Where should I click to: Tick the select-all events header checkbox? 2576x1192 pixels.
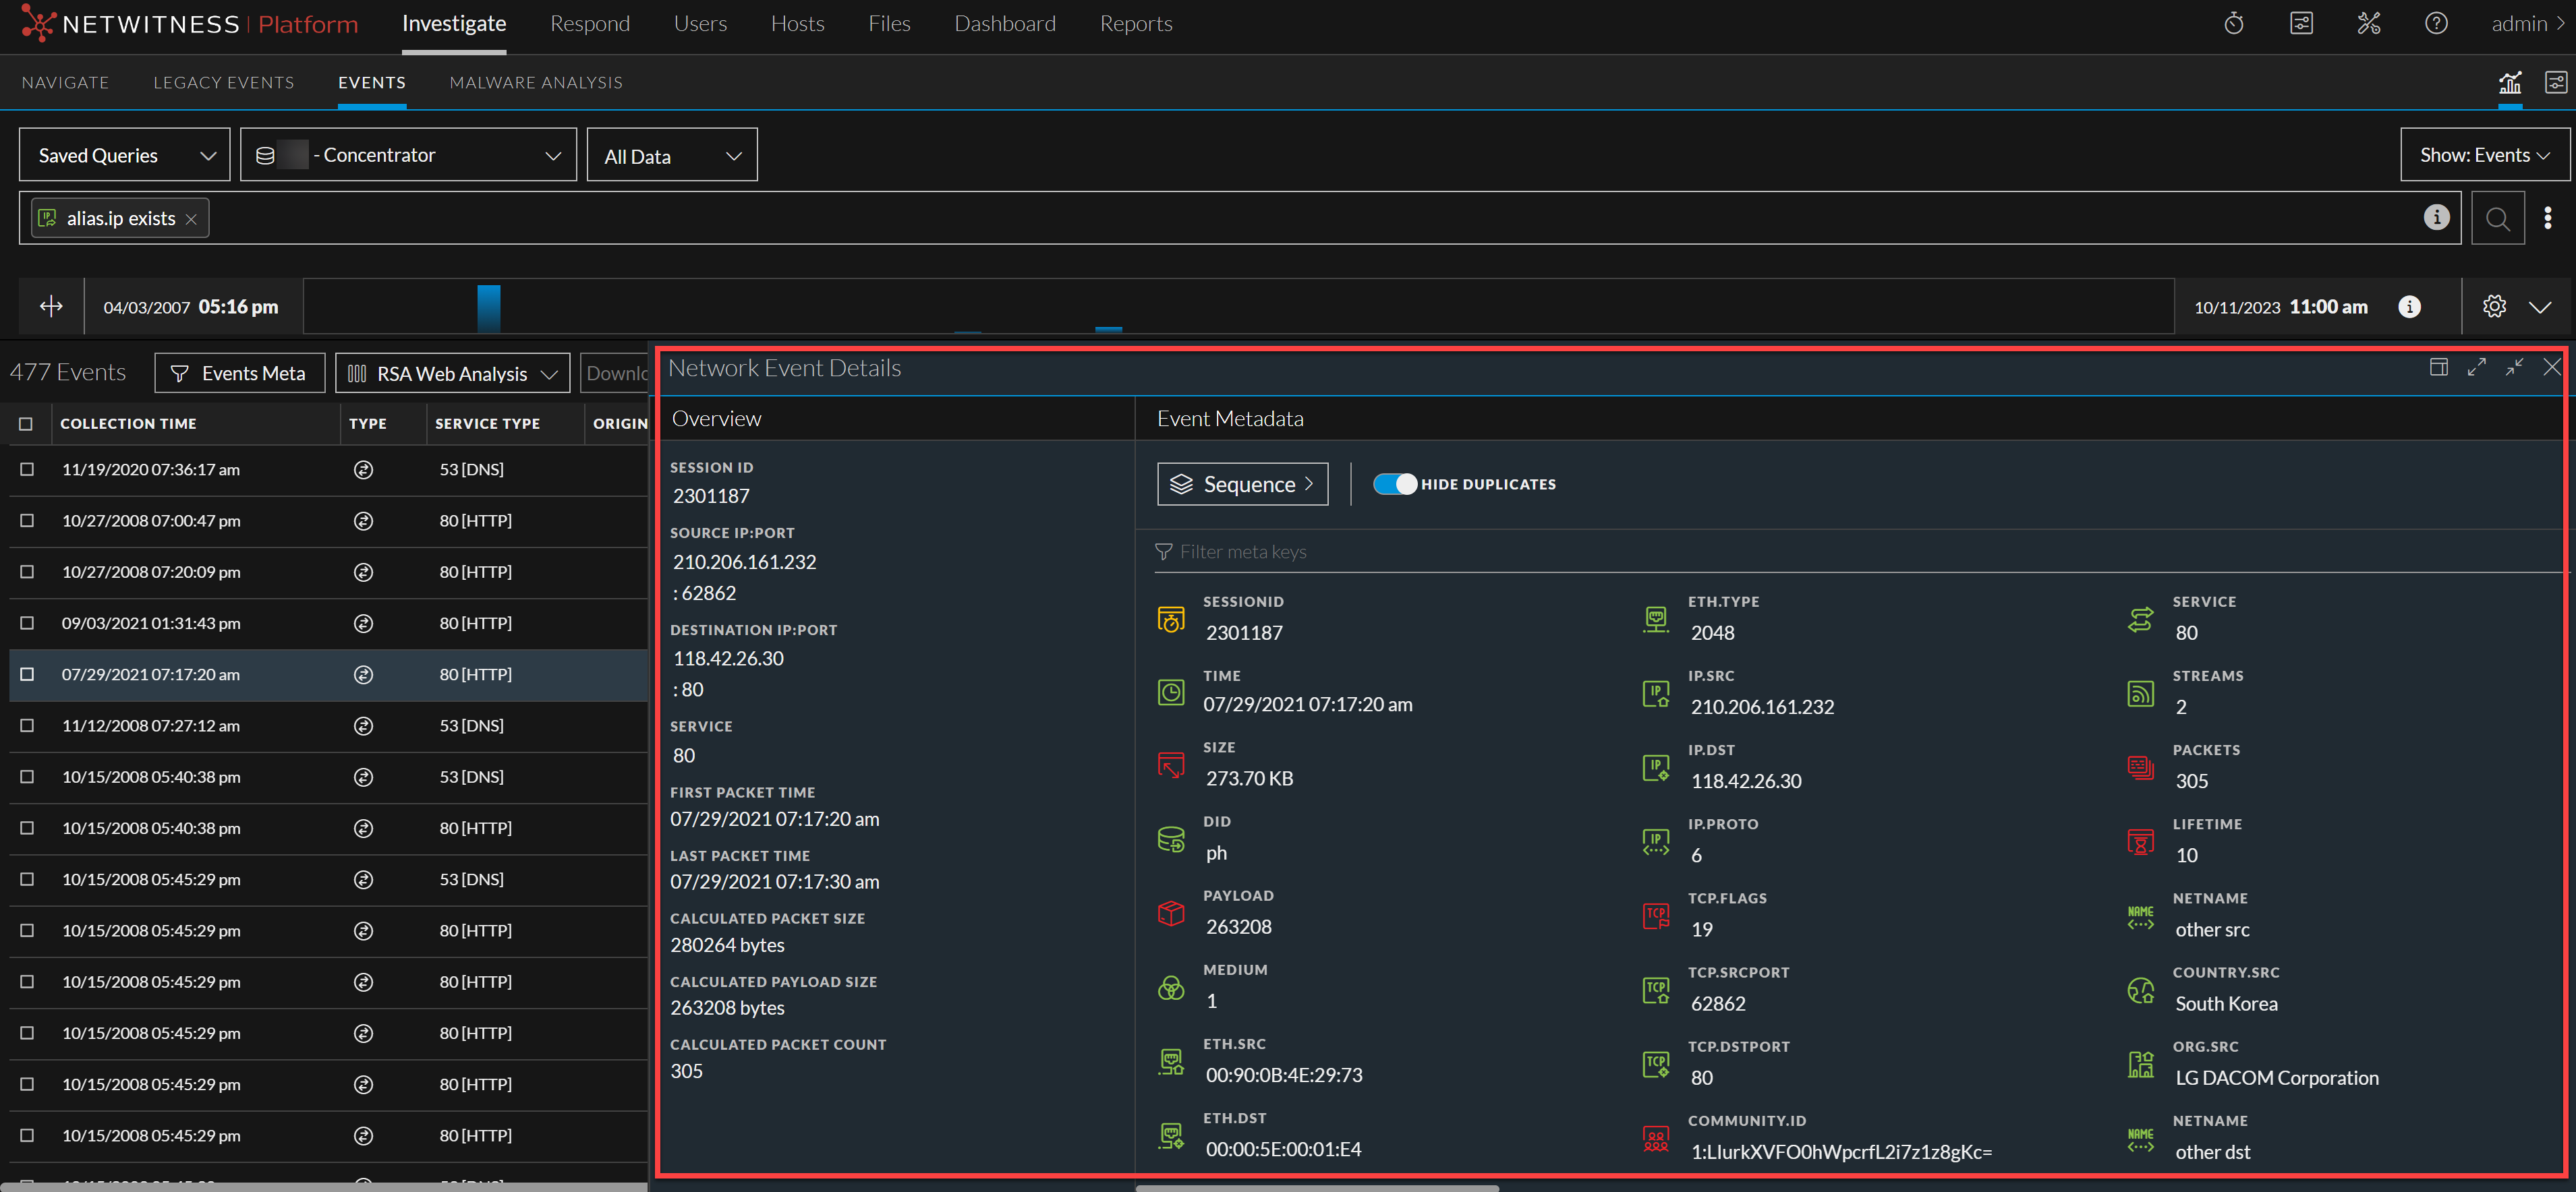click(26, 423)
